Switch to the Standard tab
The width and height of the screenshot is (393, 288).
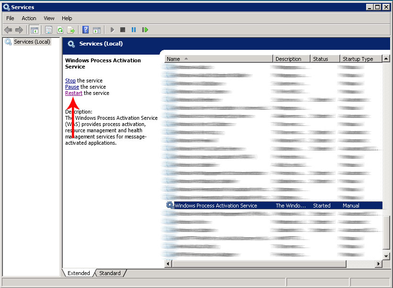(x=110, y=273)
